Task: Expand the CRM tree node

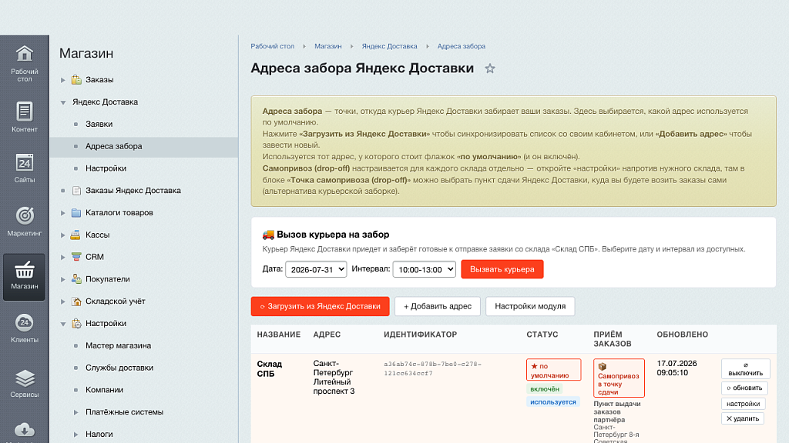Action: click(x=63, y=257)
